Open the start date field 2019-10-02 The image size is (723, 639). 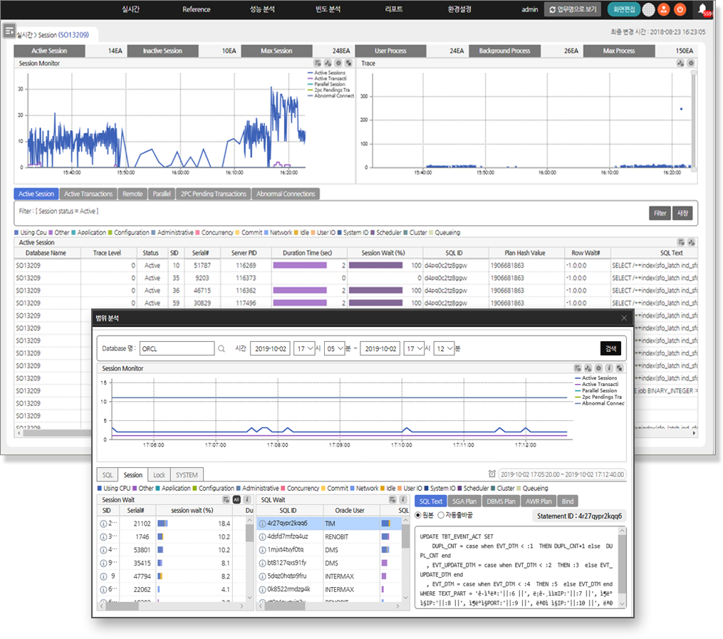(270, 348)
